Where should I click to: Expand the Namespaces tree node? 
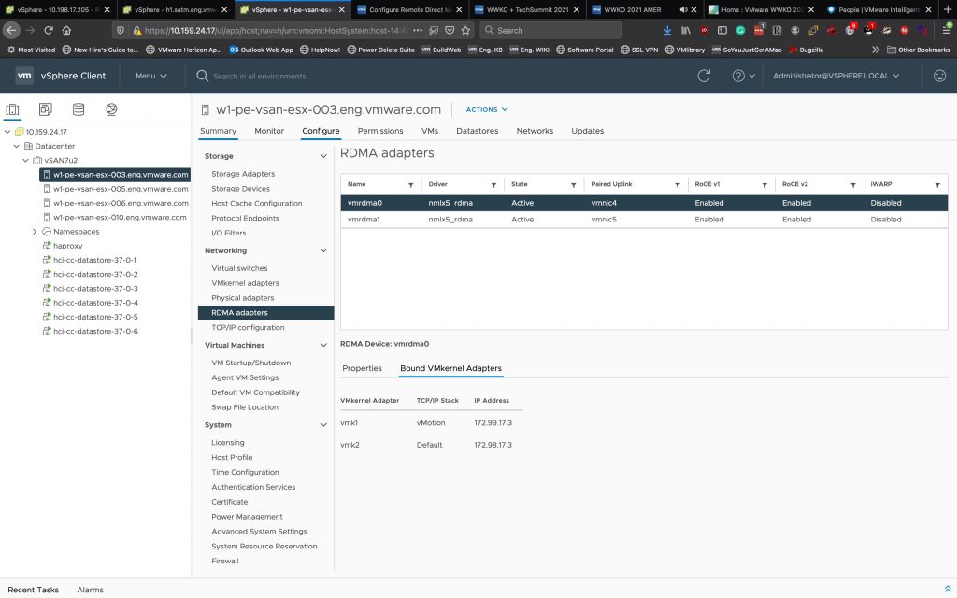click(35, 231)
